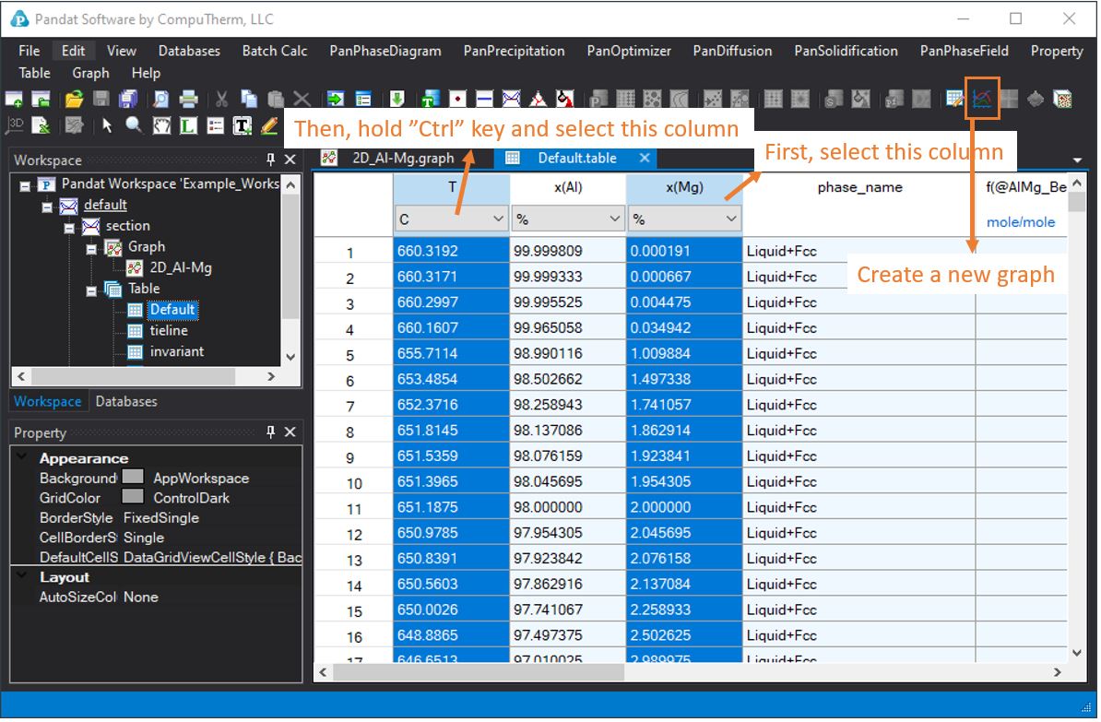Click the printer icon in toolbar

click(188, 100)
